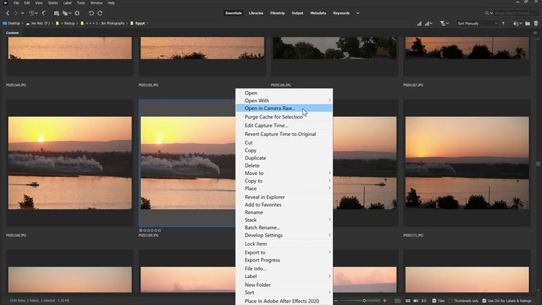Click the Open in Camera Raw aperture icon
This screenshot has width=542, height=305.
pos(77,13)
